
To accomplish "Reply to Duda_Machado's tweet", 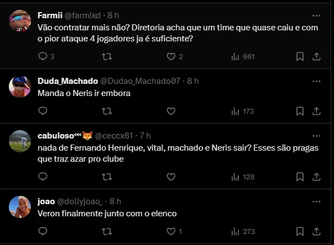I will pyautogui.click(x=43, y=111).
